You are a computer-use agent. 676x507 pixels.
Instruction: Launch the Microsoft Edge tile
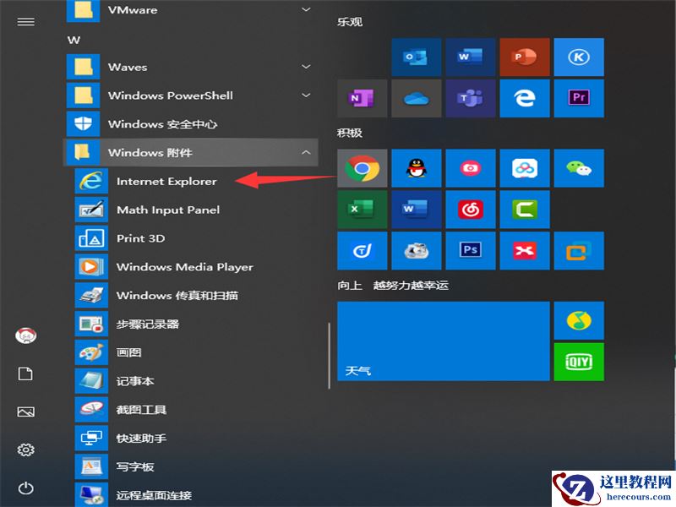point(525,98)
